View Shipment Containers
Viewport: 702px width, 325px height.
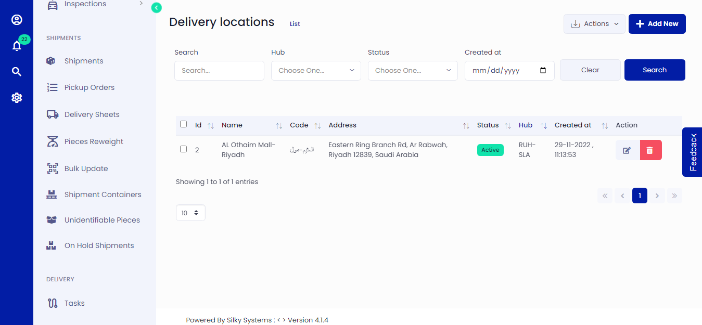(103, 194)
